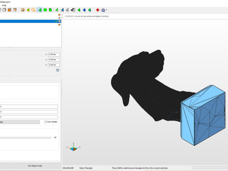The height and width of the screenshot is (171, 228).
Task: Click the red plus automatic repair icon
Action: click(x=98, y=10)
